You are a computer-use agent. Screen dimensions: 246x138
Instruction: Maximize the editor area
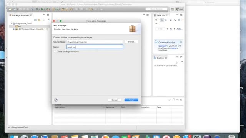[x=148, y=15]
